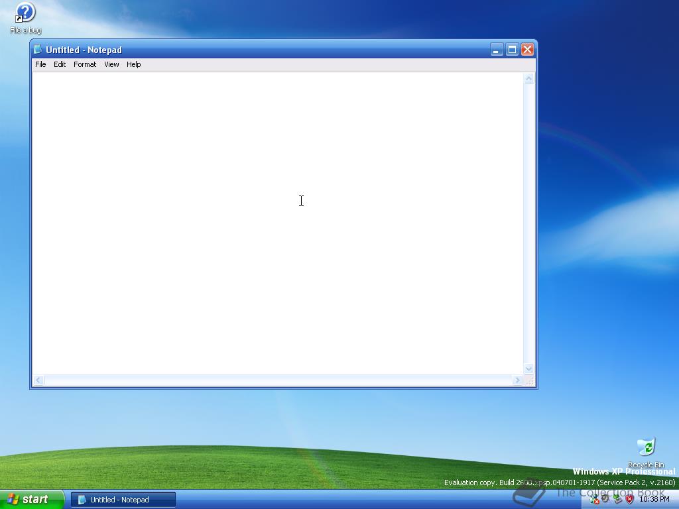Select the Recycle Bin desktop icon
This screenshot has width=679, height=509.
[646, 452]
